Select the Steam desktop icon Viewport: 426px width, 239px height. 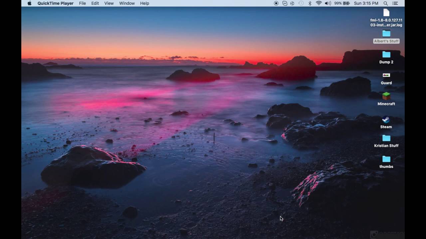coord(386,122)
